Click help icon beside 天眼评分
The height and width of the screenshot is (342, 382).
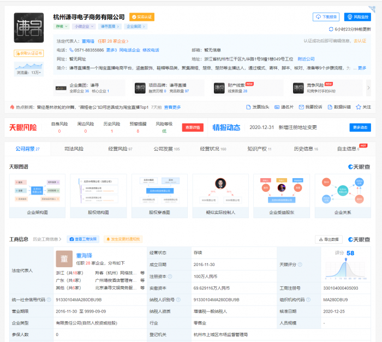[300, 264]
